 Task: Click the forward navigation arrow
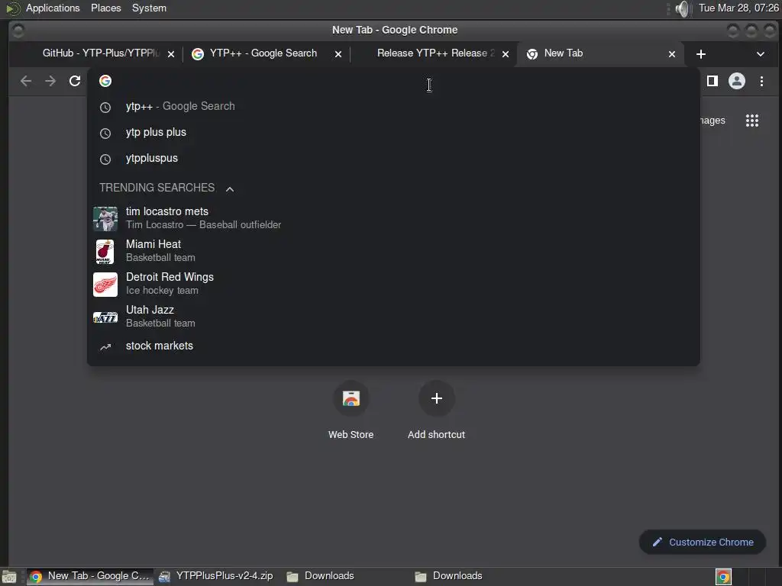pos(50,81)
